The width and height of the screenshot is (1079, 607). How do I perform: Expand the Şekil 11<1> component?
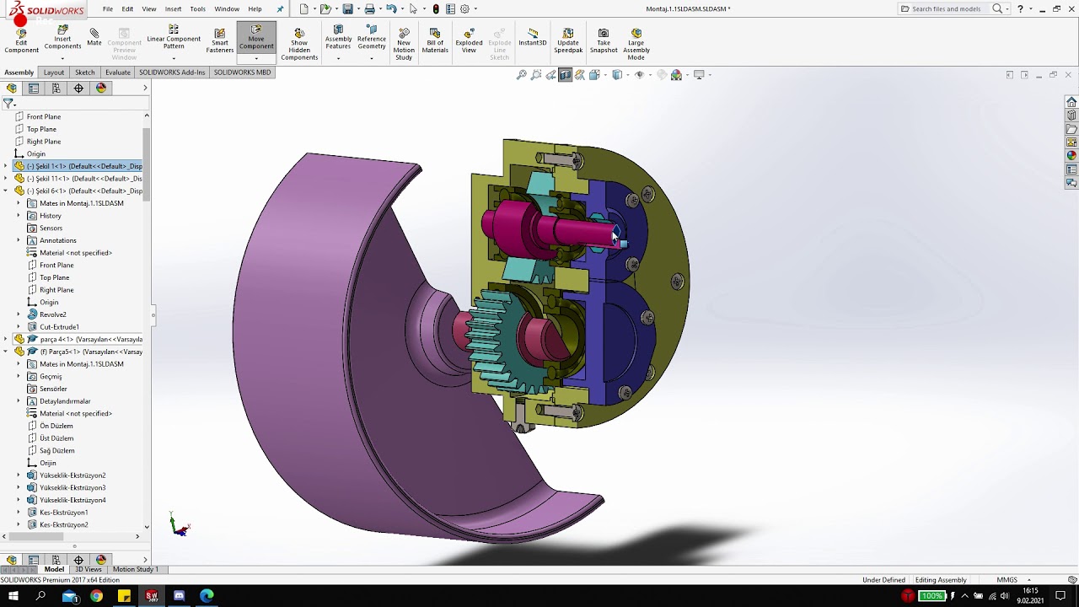tap(6, 179)
